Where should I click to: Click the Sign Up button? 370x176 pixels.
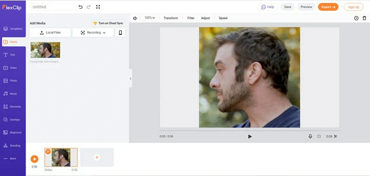point(353,7)
